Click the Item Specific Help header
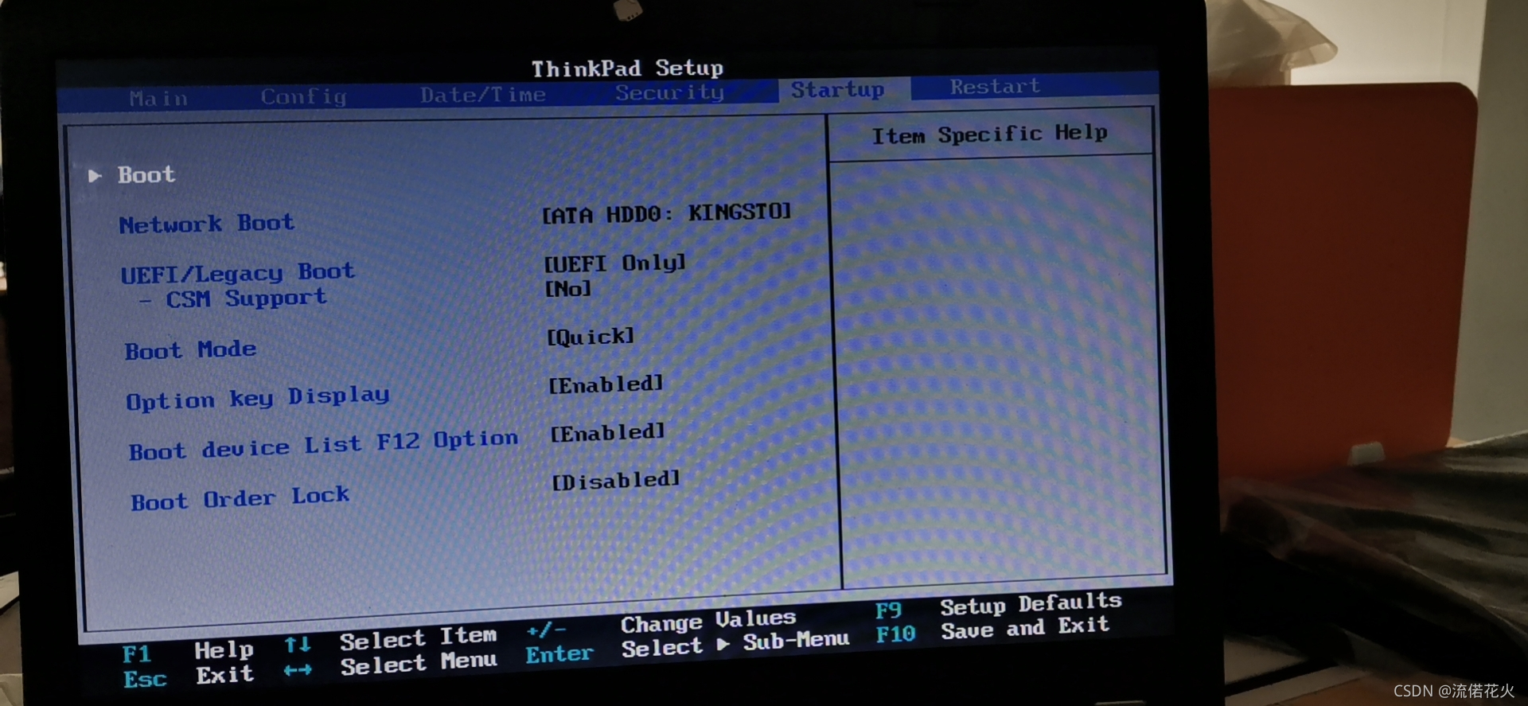 [x=990, y=134]
